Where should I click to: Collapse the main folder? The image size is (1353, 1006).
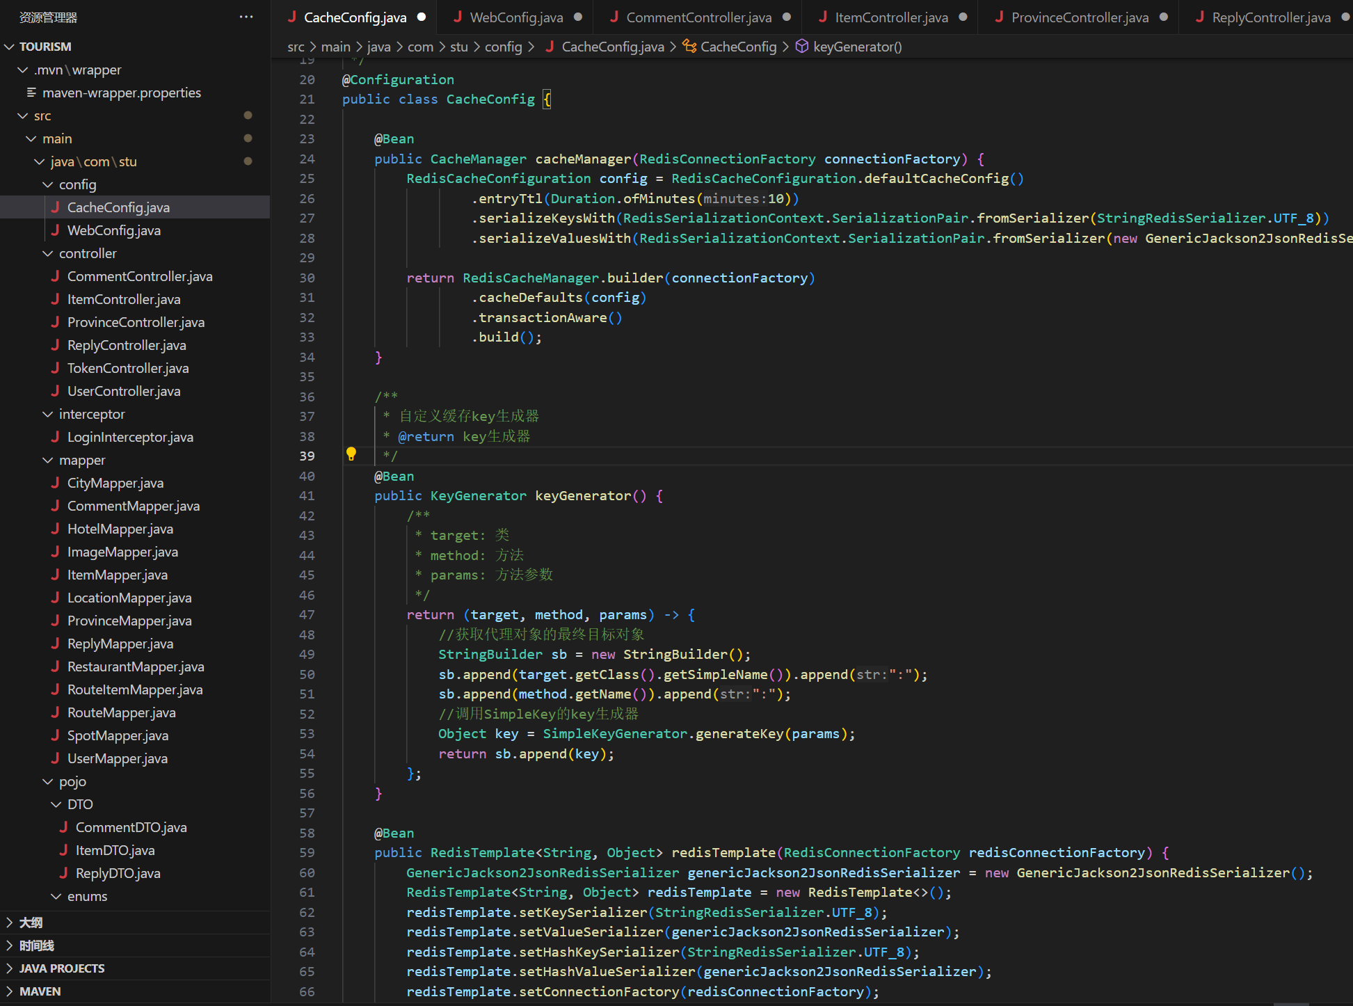click(x=31, y=138)
